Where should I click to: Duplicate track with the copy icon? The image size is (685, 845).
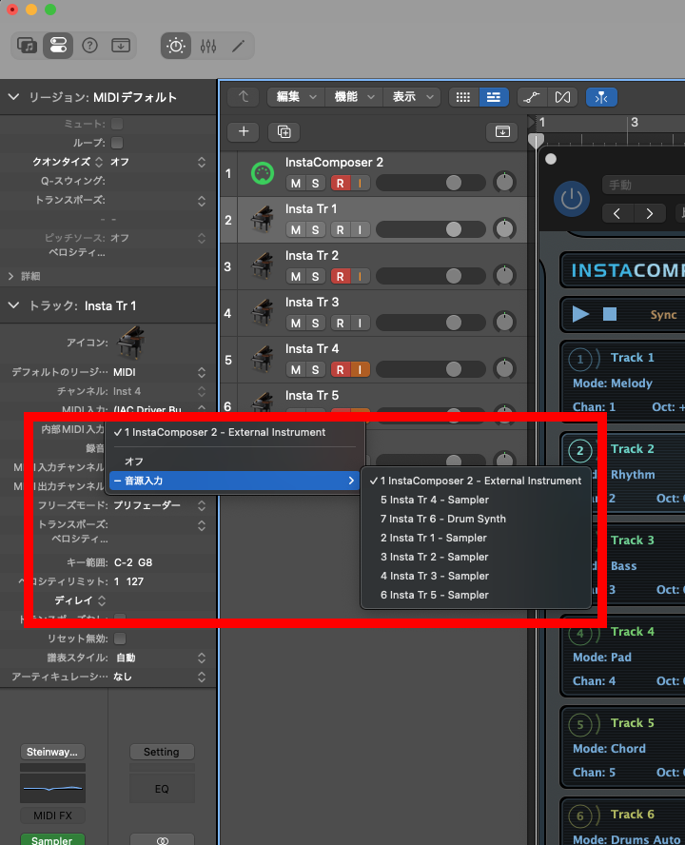click(284, 131)
